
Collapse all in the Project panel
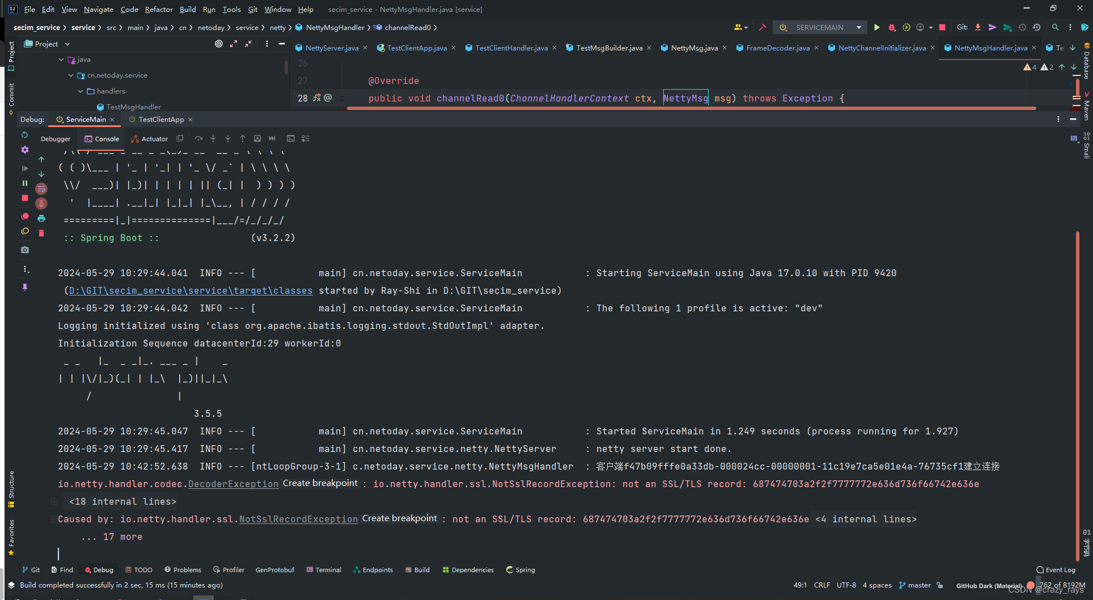(248, 44)
